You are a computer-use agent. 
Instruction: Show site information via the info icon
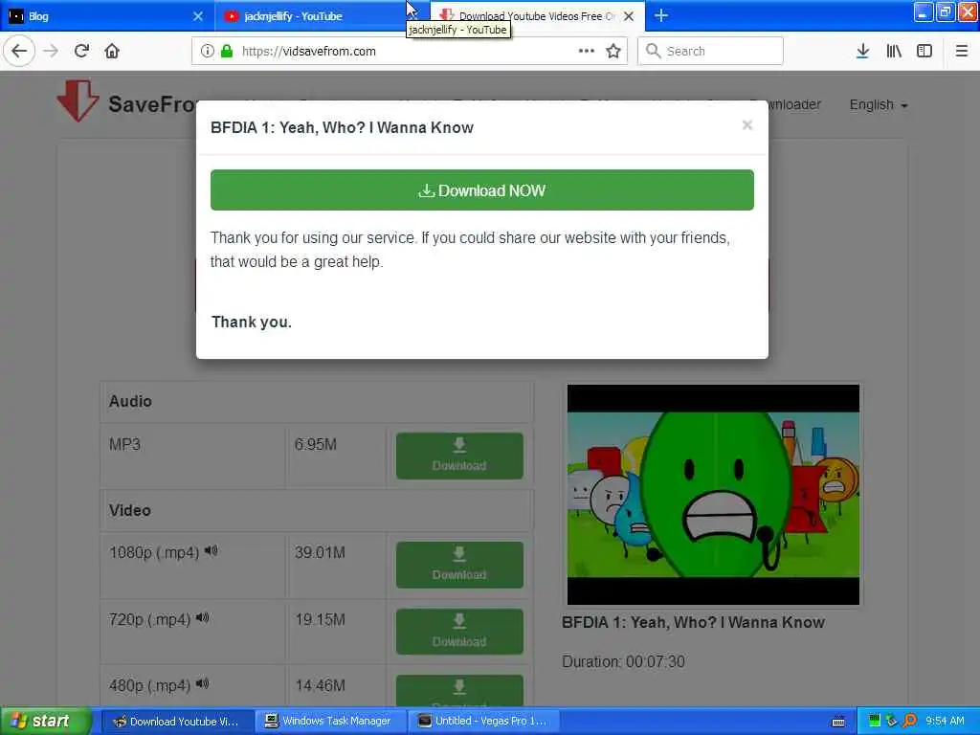[x=208, y=51]
